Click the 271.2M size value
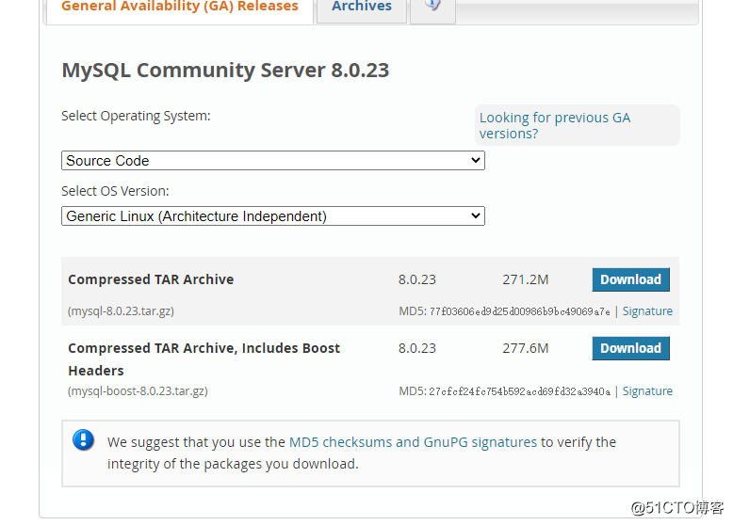Screen dimensions: 733x525 click(x=526, y=279)
